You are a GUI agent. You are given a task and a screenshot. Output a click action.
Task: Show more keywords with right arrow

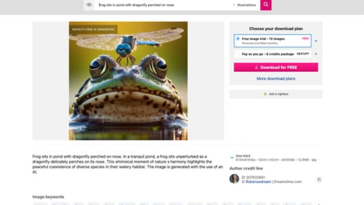pyautogui.click(x=319, y=204)
